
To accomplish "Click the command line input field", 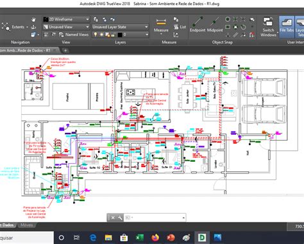I will click(x=155, y=218).
